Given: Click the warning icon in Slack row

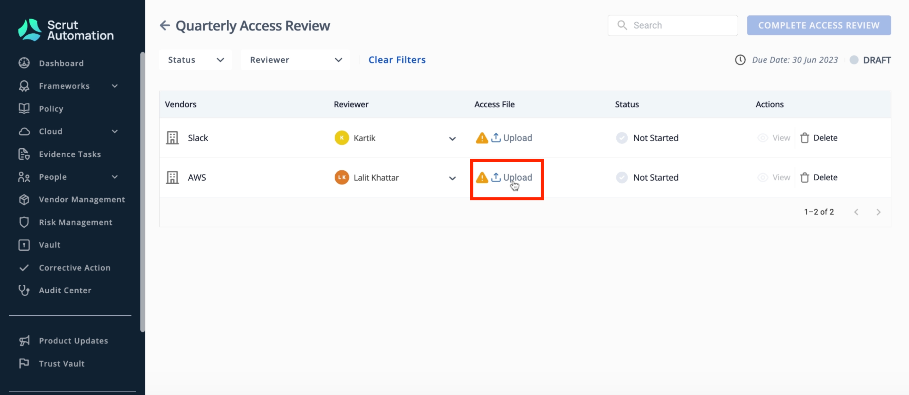Looking at the screenshot, I should (x=482, y=138).
